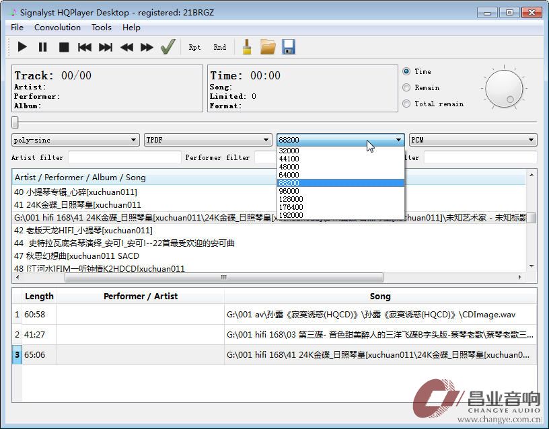The width and height of the screenshot is (549, 429).
Task: Select the Time display radio button
Action: pos(406,71)
